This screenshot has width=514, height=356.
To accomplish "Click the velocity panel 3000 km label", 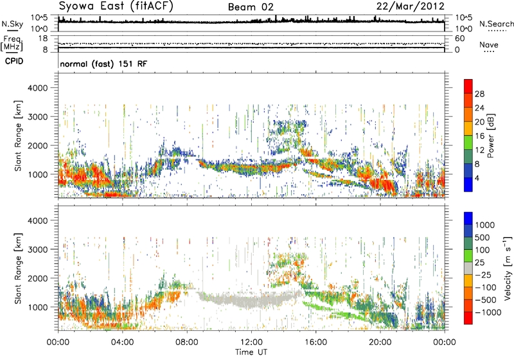I will point(37,249).
